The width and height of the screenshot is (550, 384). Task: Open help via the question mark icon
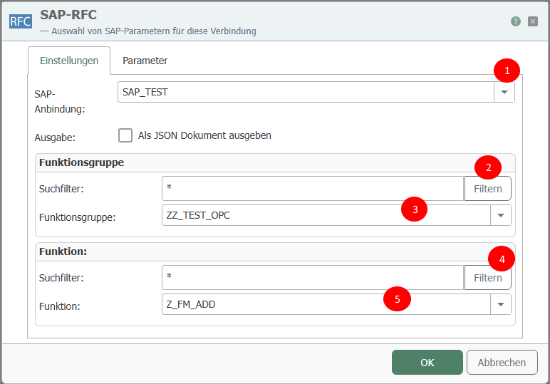tap(515, 21)
